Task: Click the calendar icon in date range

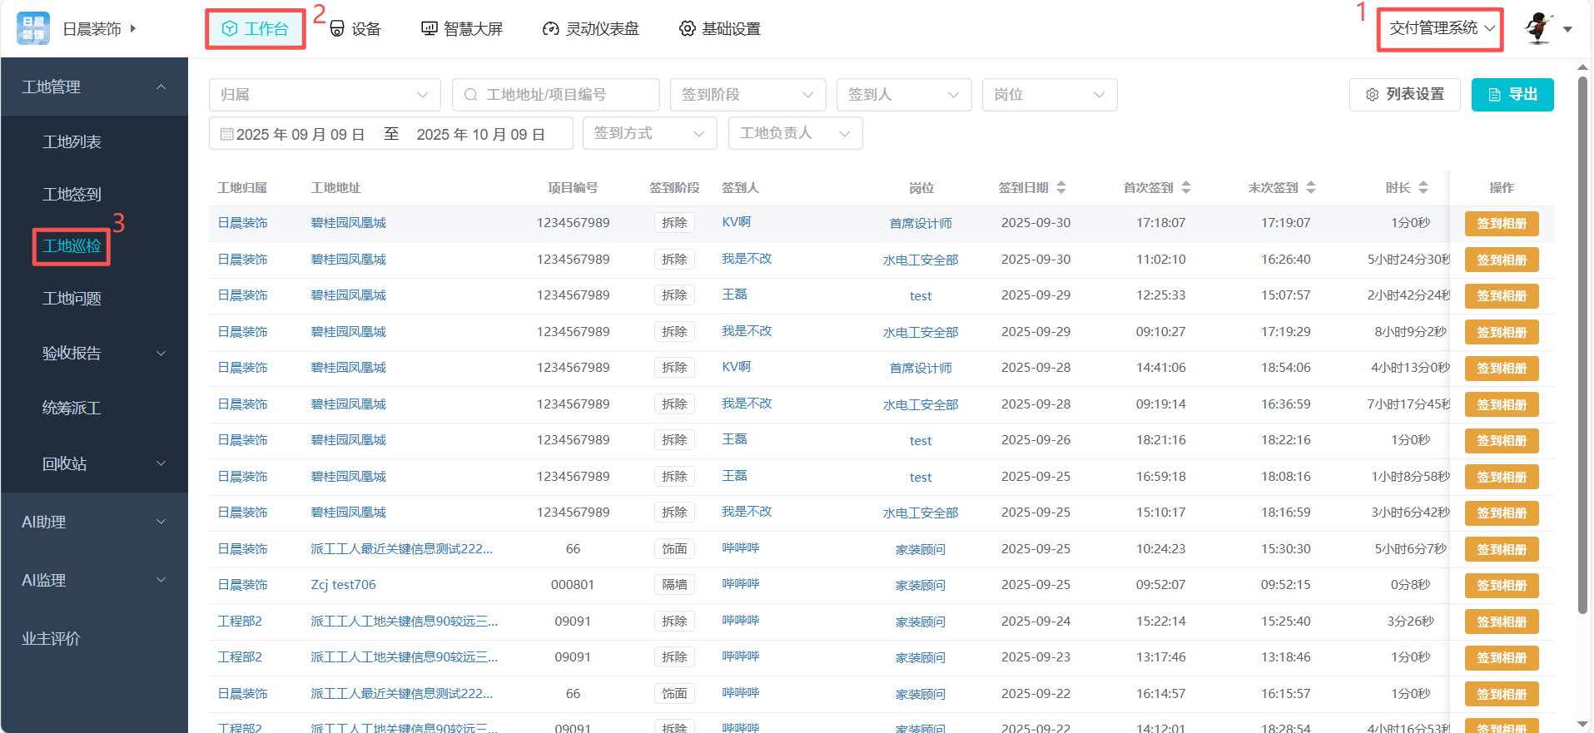Action: (x=226, y=134)
